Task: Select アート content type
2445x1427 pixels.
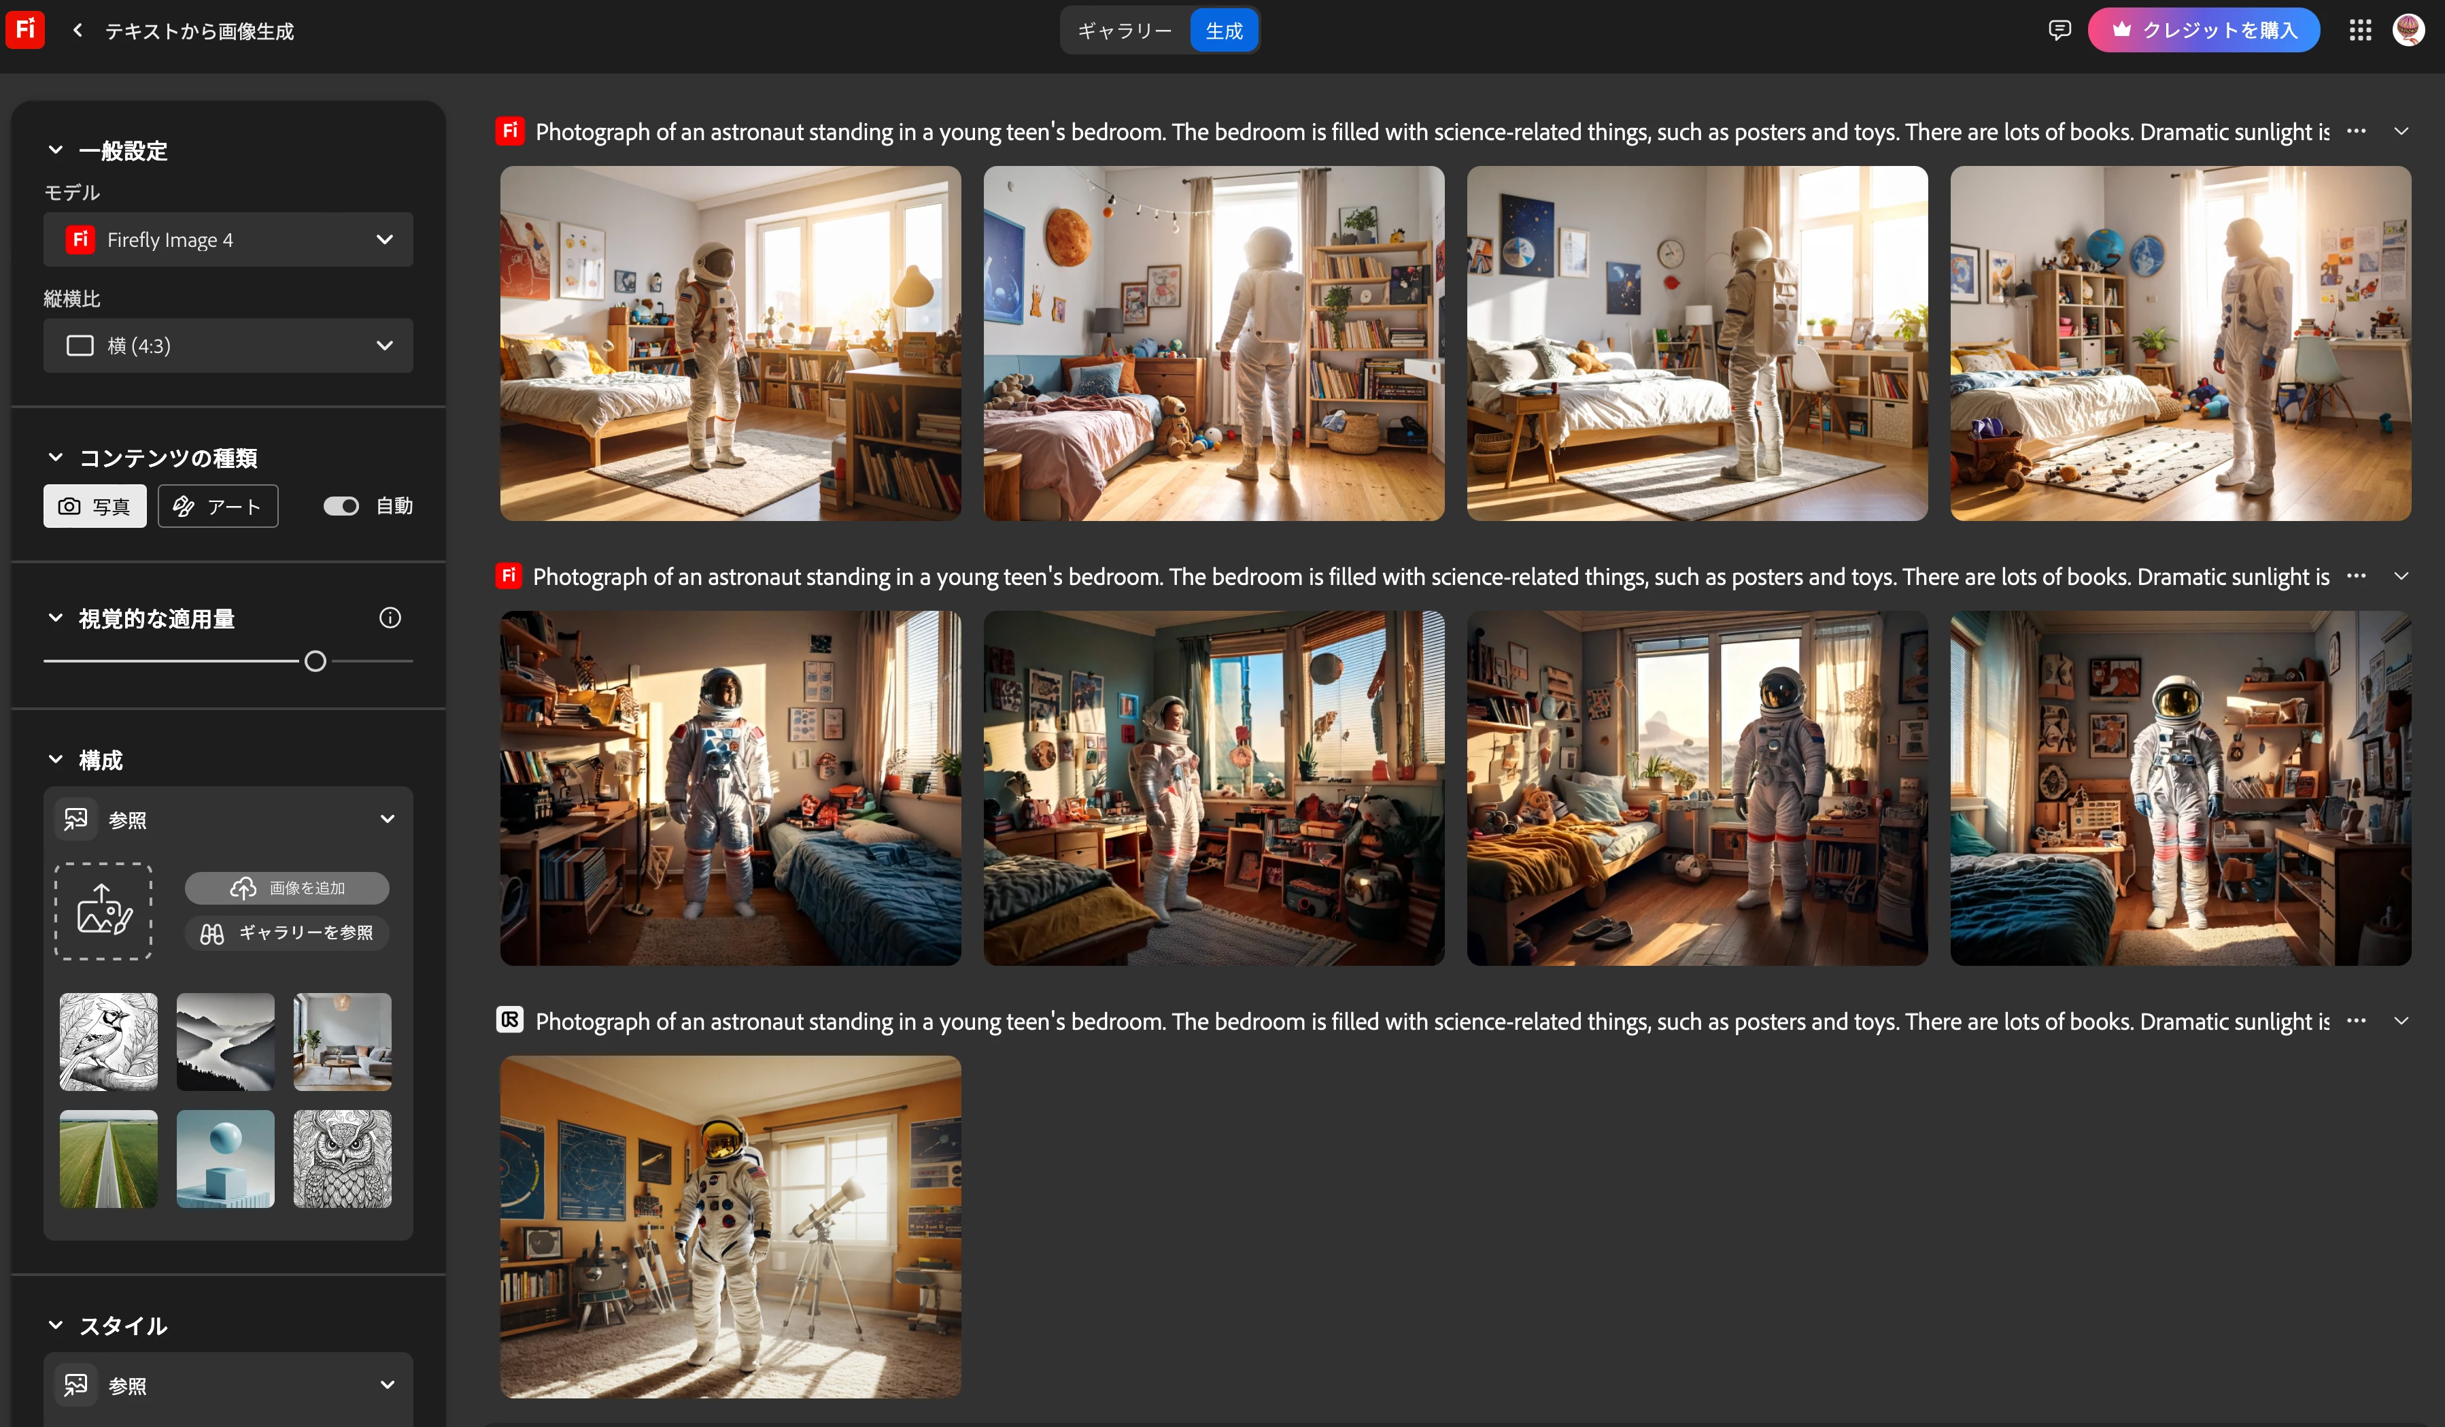Action: [x=218, y=506]
